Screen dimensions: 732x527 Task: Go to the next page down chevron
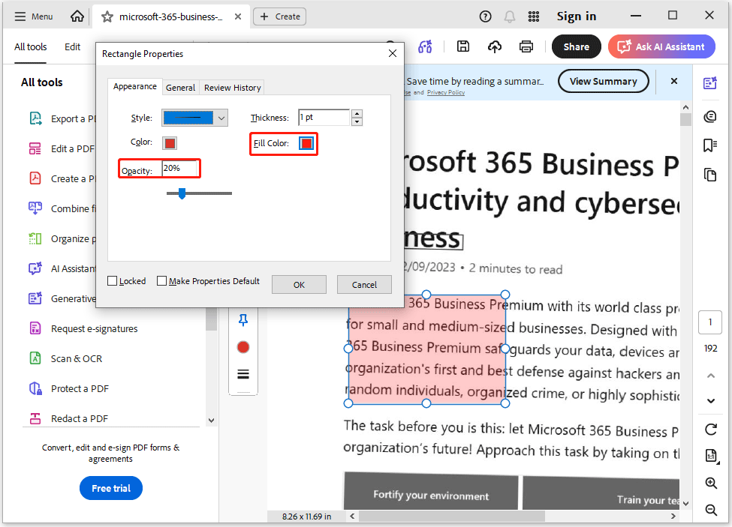pyautogui.click(x=710, y=401)
